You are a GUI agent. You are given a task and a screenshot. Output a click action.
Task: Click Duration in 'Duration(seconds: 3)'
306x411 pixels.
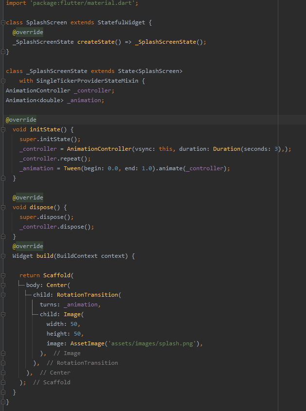[227, 149]
